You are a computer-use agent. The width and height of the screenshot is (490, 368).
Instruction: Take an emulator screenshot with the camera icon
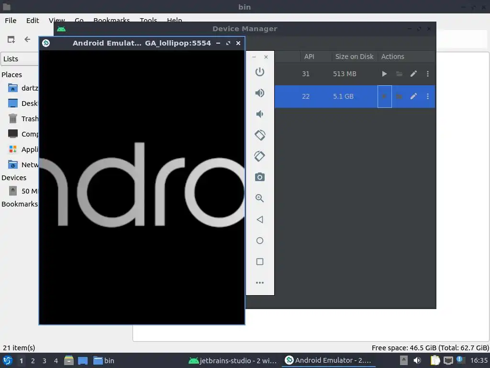pyautogui.click(x=260, y=177)
